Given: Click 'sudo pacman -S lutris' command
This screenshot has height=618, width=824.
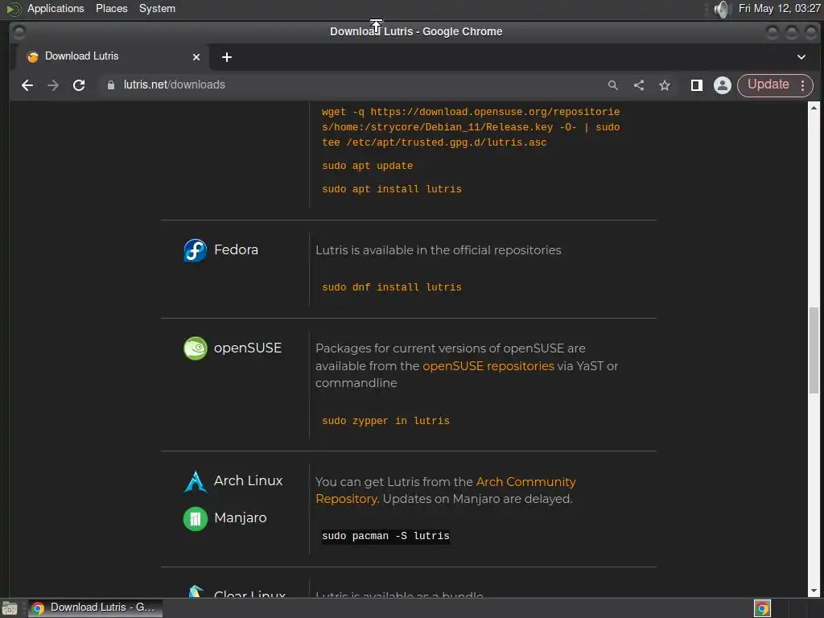Looking at the screenshot, I should (385, 536).
